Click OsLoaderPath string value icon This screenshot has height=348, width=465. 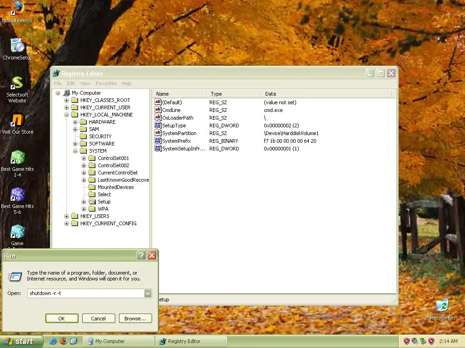158,117
